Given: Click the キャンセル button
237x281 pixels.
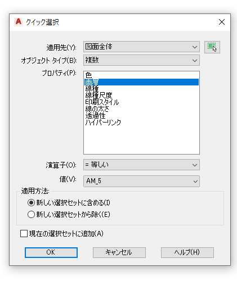Looking at the screenshot, I should pos(119,252).
